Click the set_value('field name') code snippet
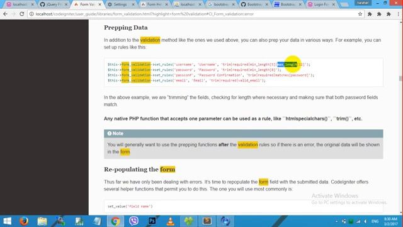403x227 pixels. pyautogui.click(x=130, y=206)
